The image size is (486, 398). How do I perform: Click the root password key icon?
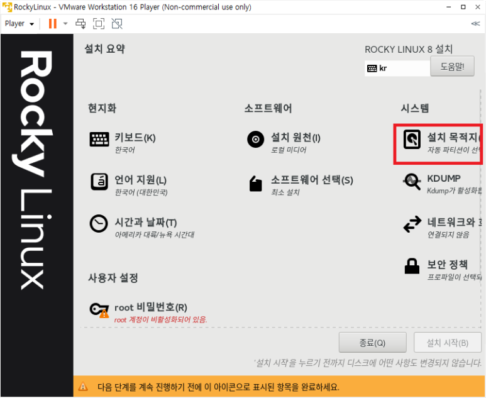(99, 310)
